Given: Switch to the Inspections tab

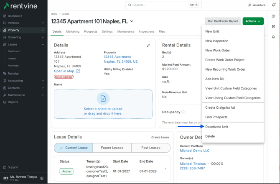Looking at the screenshot, I should [x=146, y=31].
